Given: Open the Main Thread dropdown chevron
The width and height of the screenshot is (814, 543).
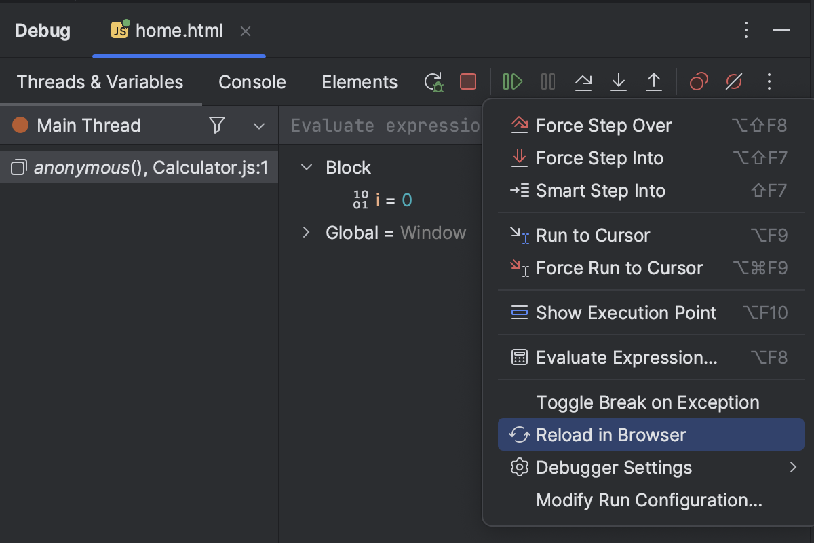Looking at the screenshot, I should pyautogui.click(x=258, y=125).
